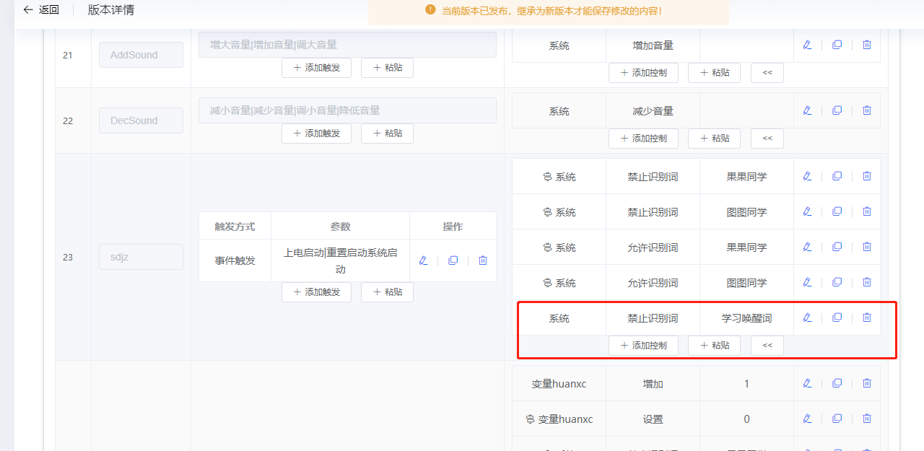924x451 pixels.
Task: Collapse the AddSound control list via << button
Action: pyautogui.click(x=767, y=72)
